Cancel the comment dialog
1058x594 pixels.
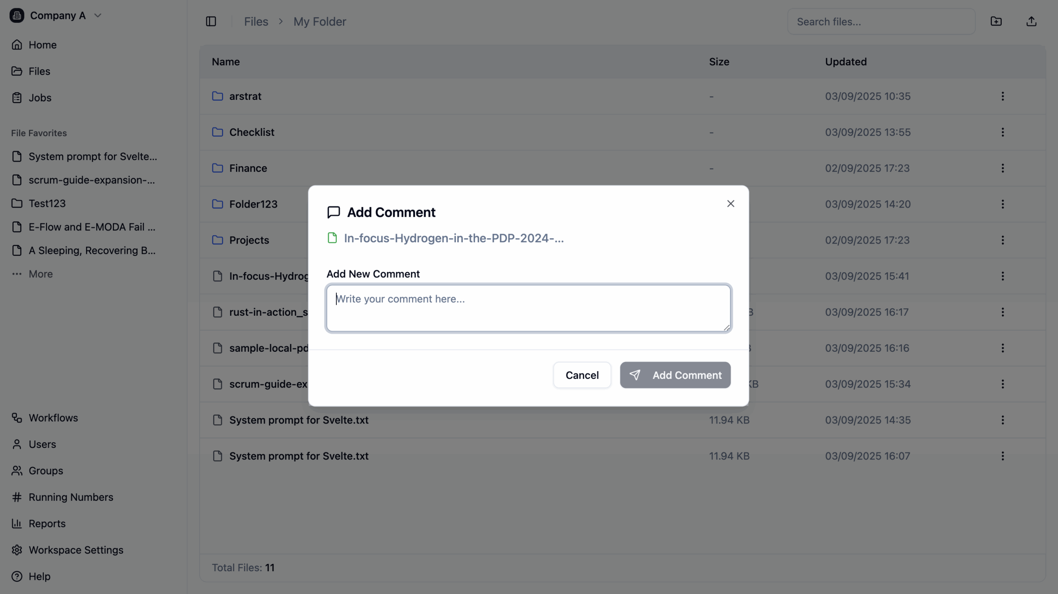click(581, 375)
